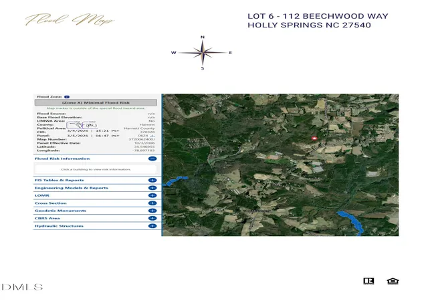
Task: Click the blue flood zone at map left edge
Action: click(175, 181)
